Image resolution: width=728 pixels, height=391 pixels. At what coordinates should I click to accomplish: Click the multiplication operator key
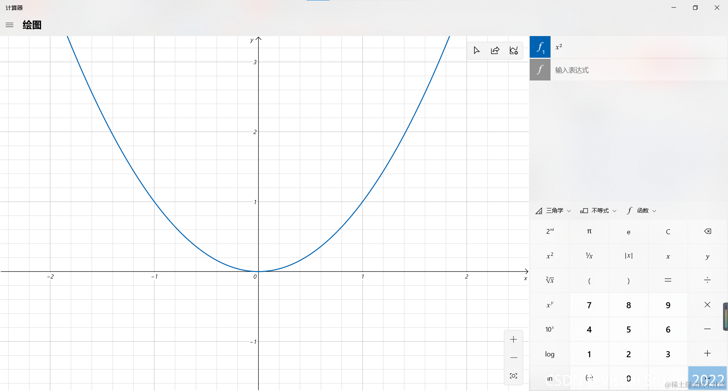tap(708, 305)
